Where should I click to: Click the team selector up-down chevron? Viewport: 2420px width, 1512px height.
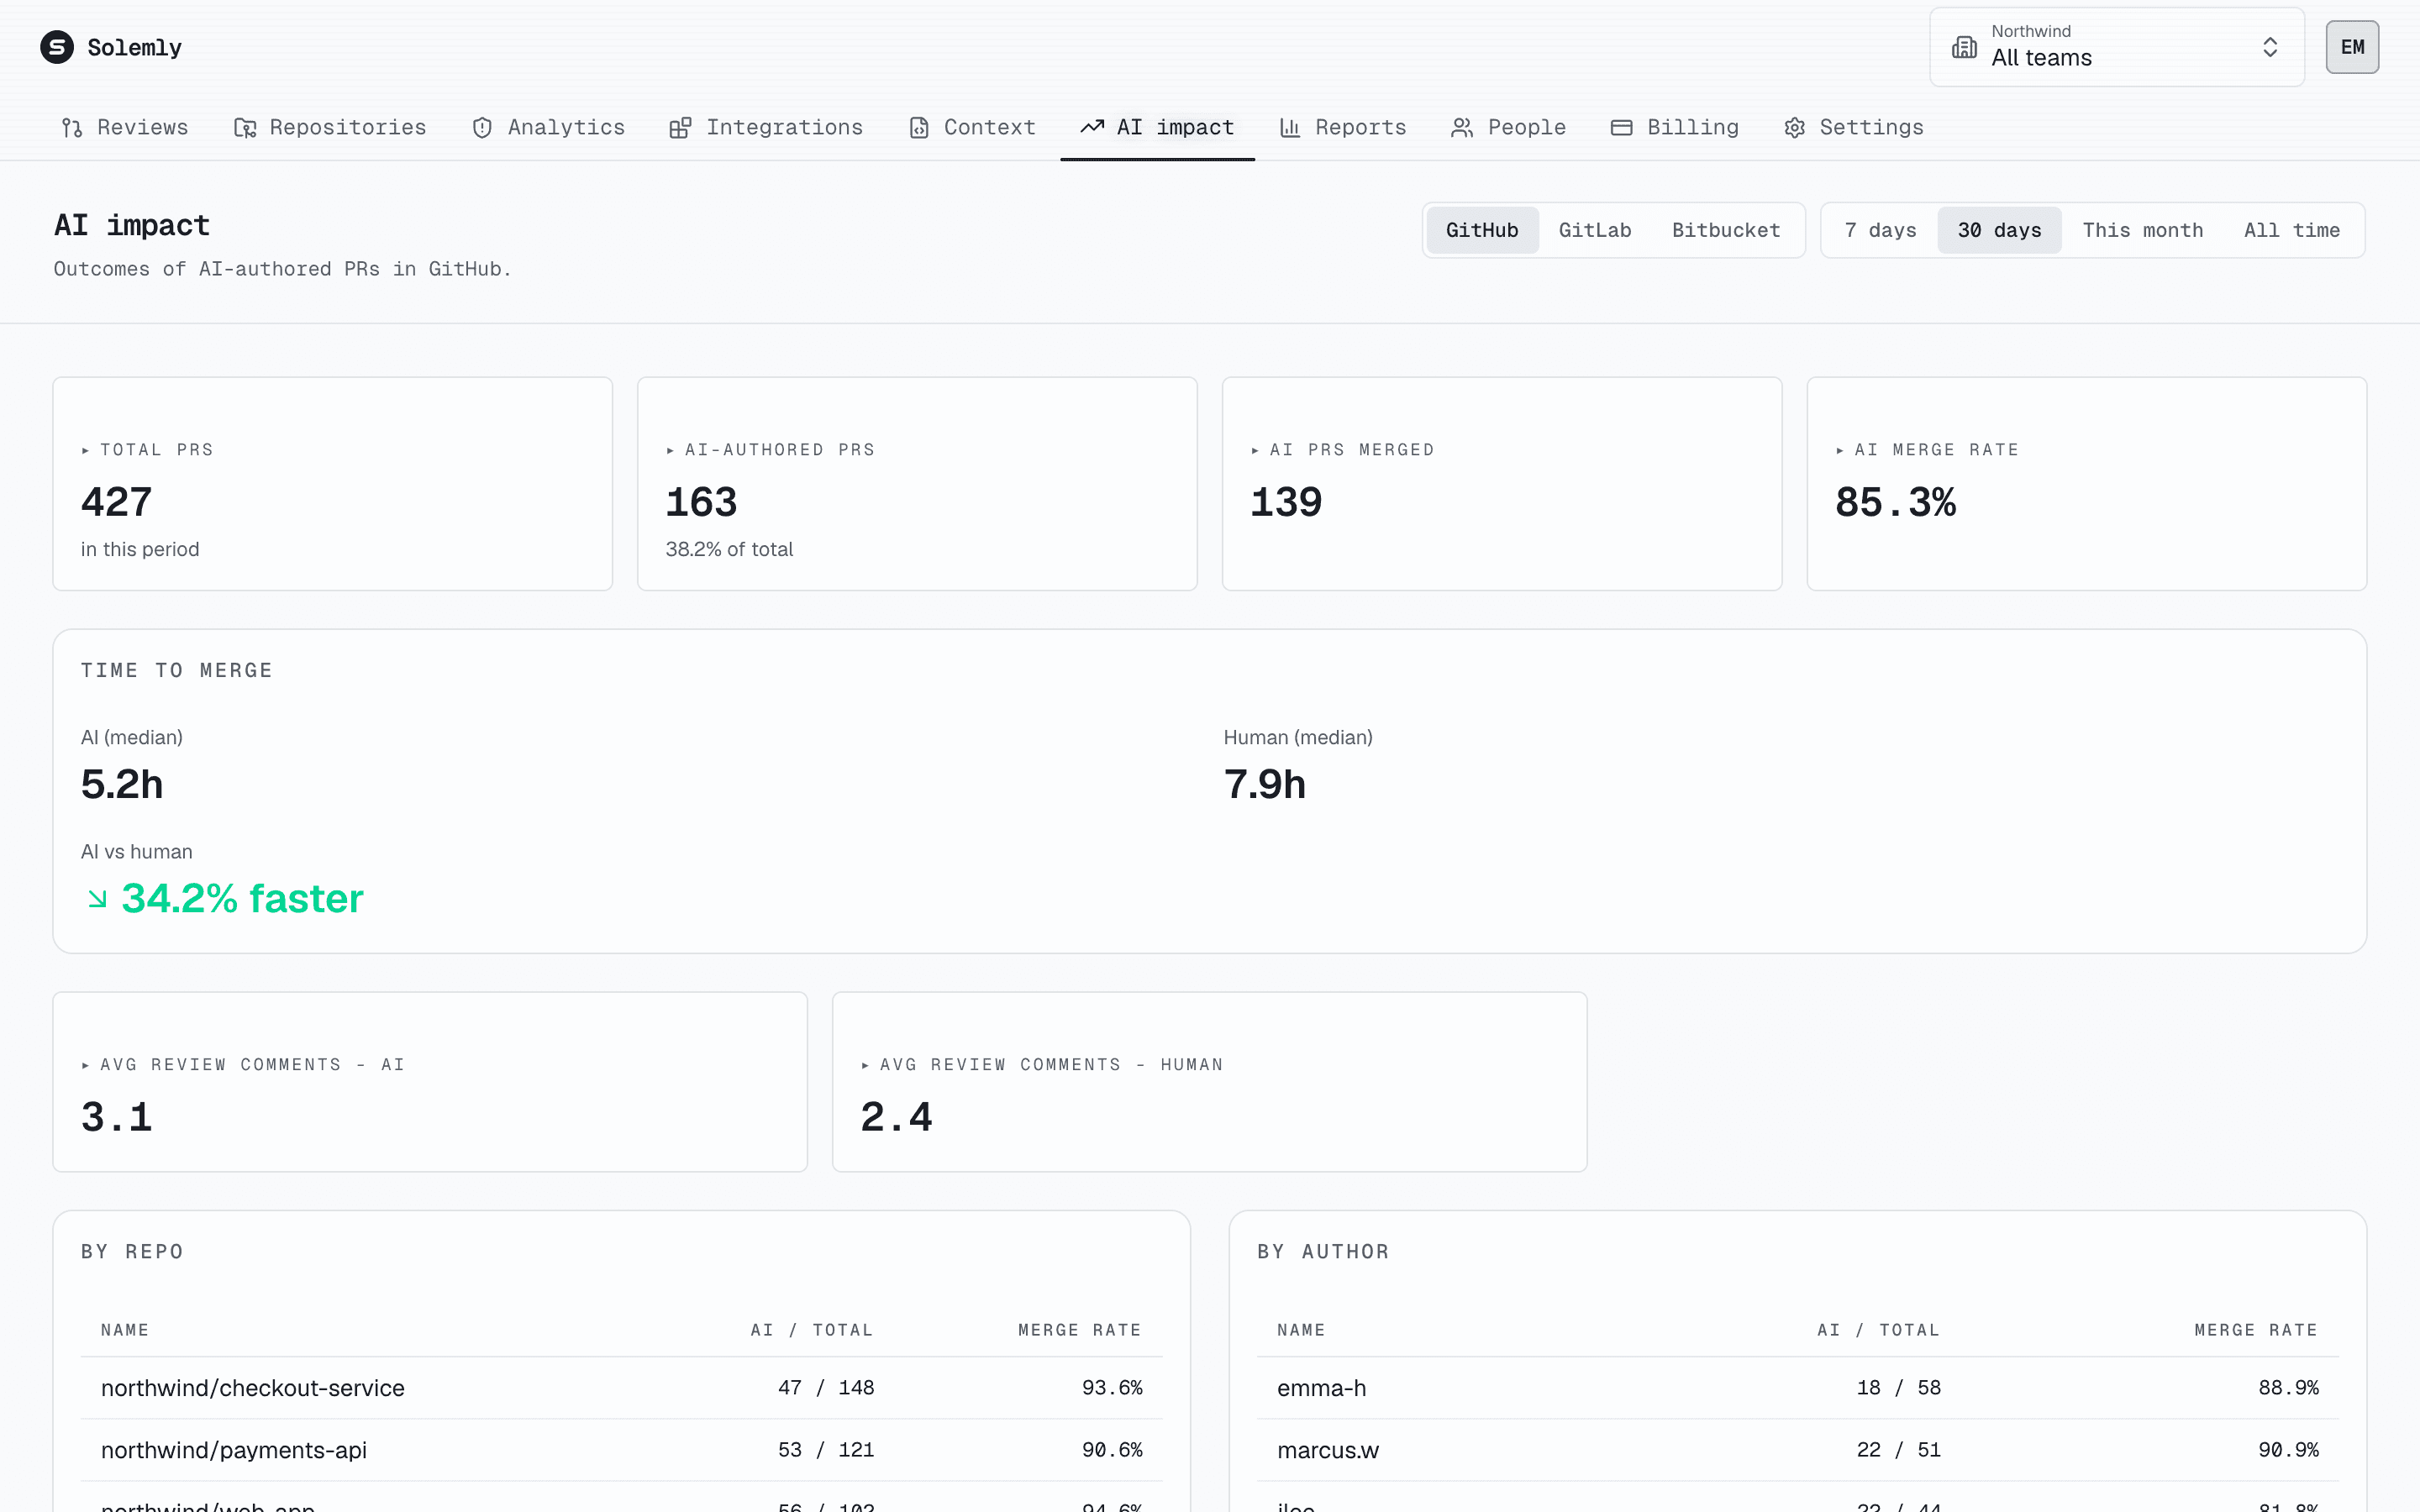click(2270, 47)
